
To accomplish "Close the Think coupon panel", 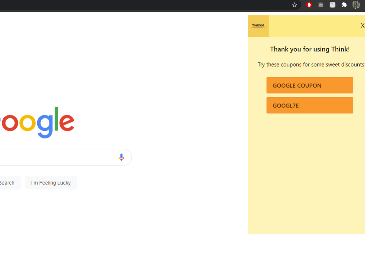I will tap(362, 26).
